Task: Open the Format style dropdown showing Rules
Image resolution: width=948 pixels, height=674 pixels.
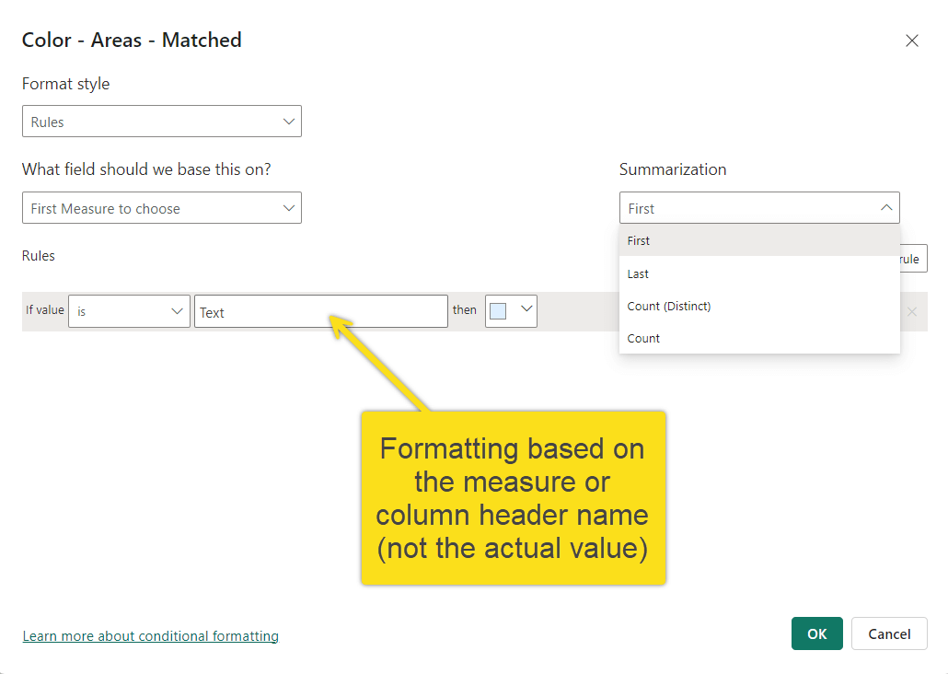Action: (x=161, y=122)
